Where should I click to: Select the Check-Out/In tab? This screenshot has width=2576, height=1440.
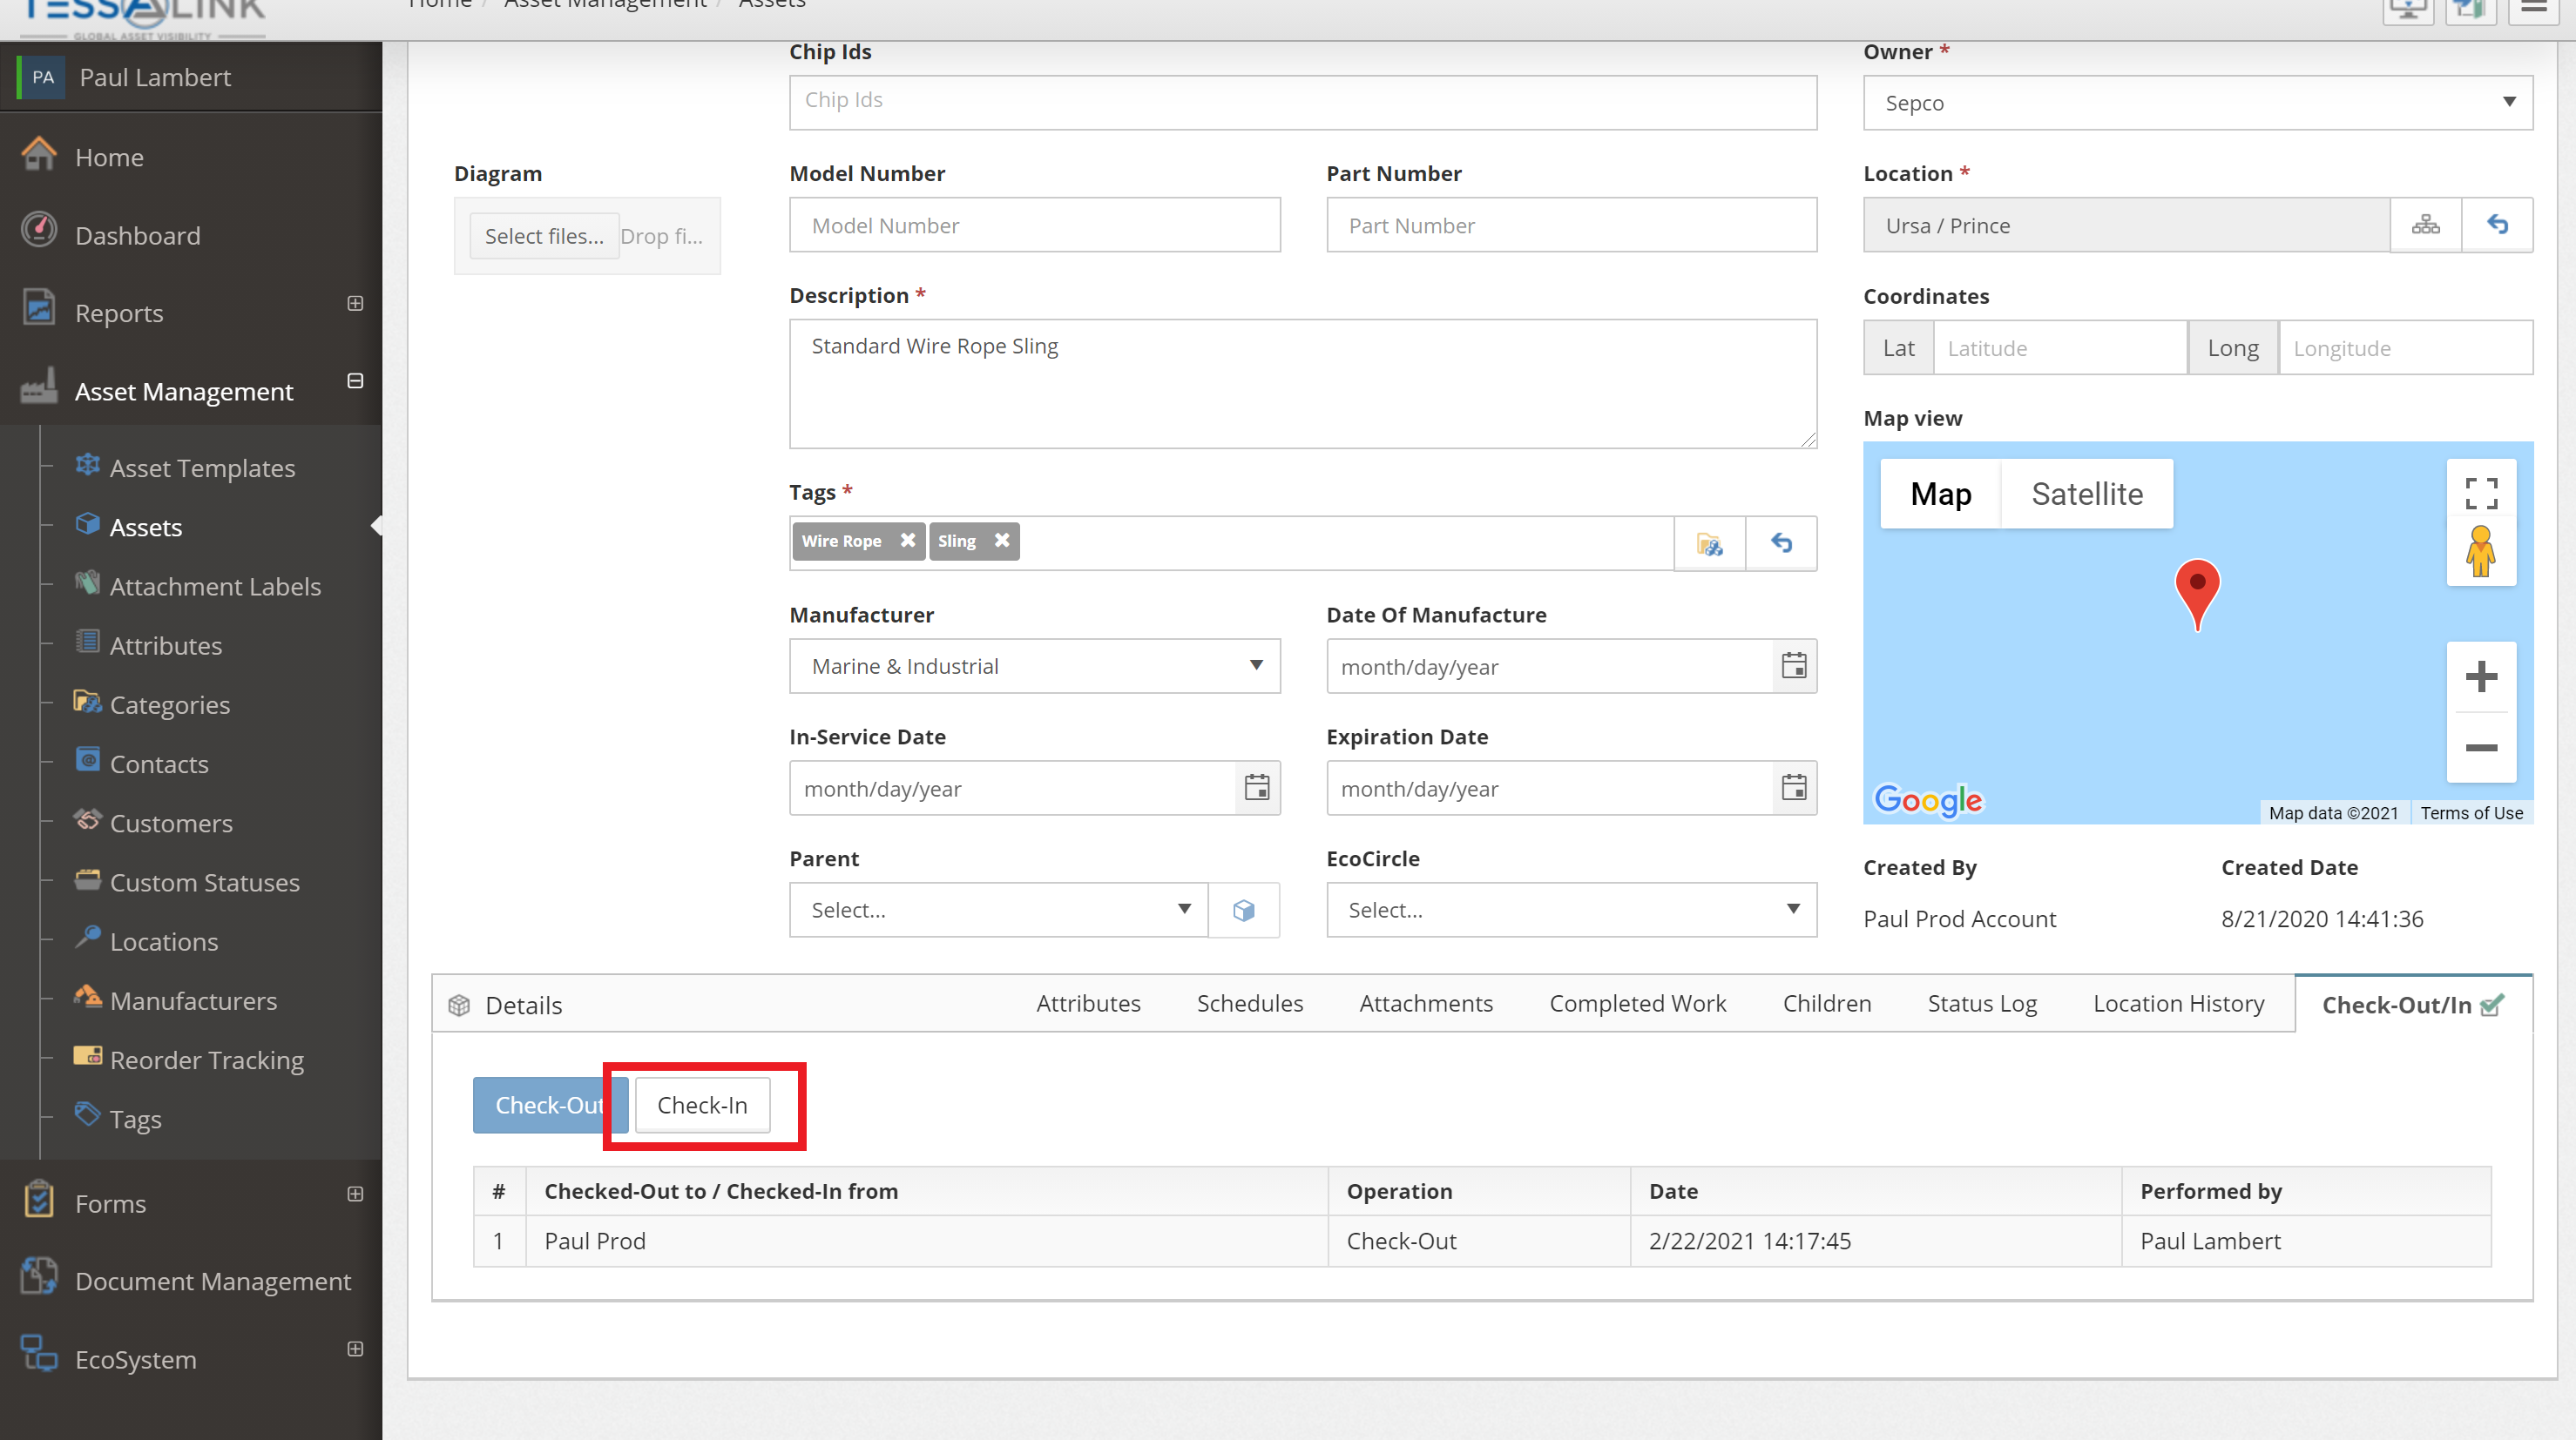[2413, 1005]
